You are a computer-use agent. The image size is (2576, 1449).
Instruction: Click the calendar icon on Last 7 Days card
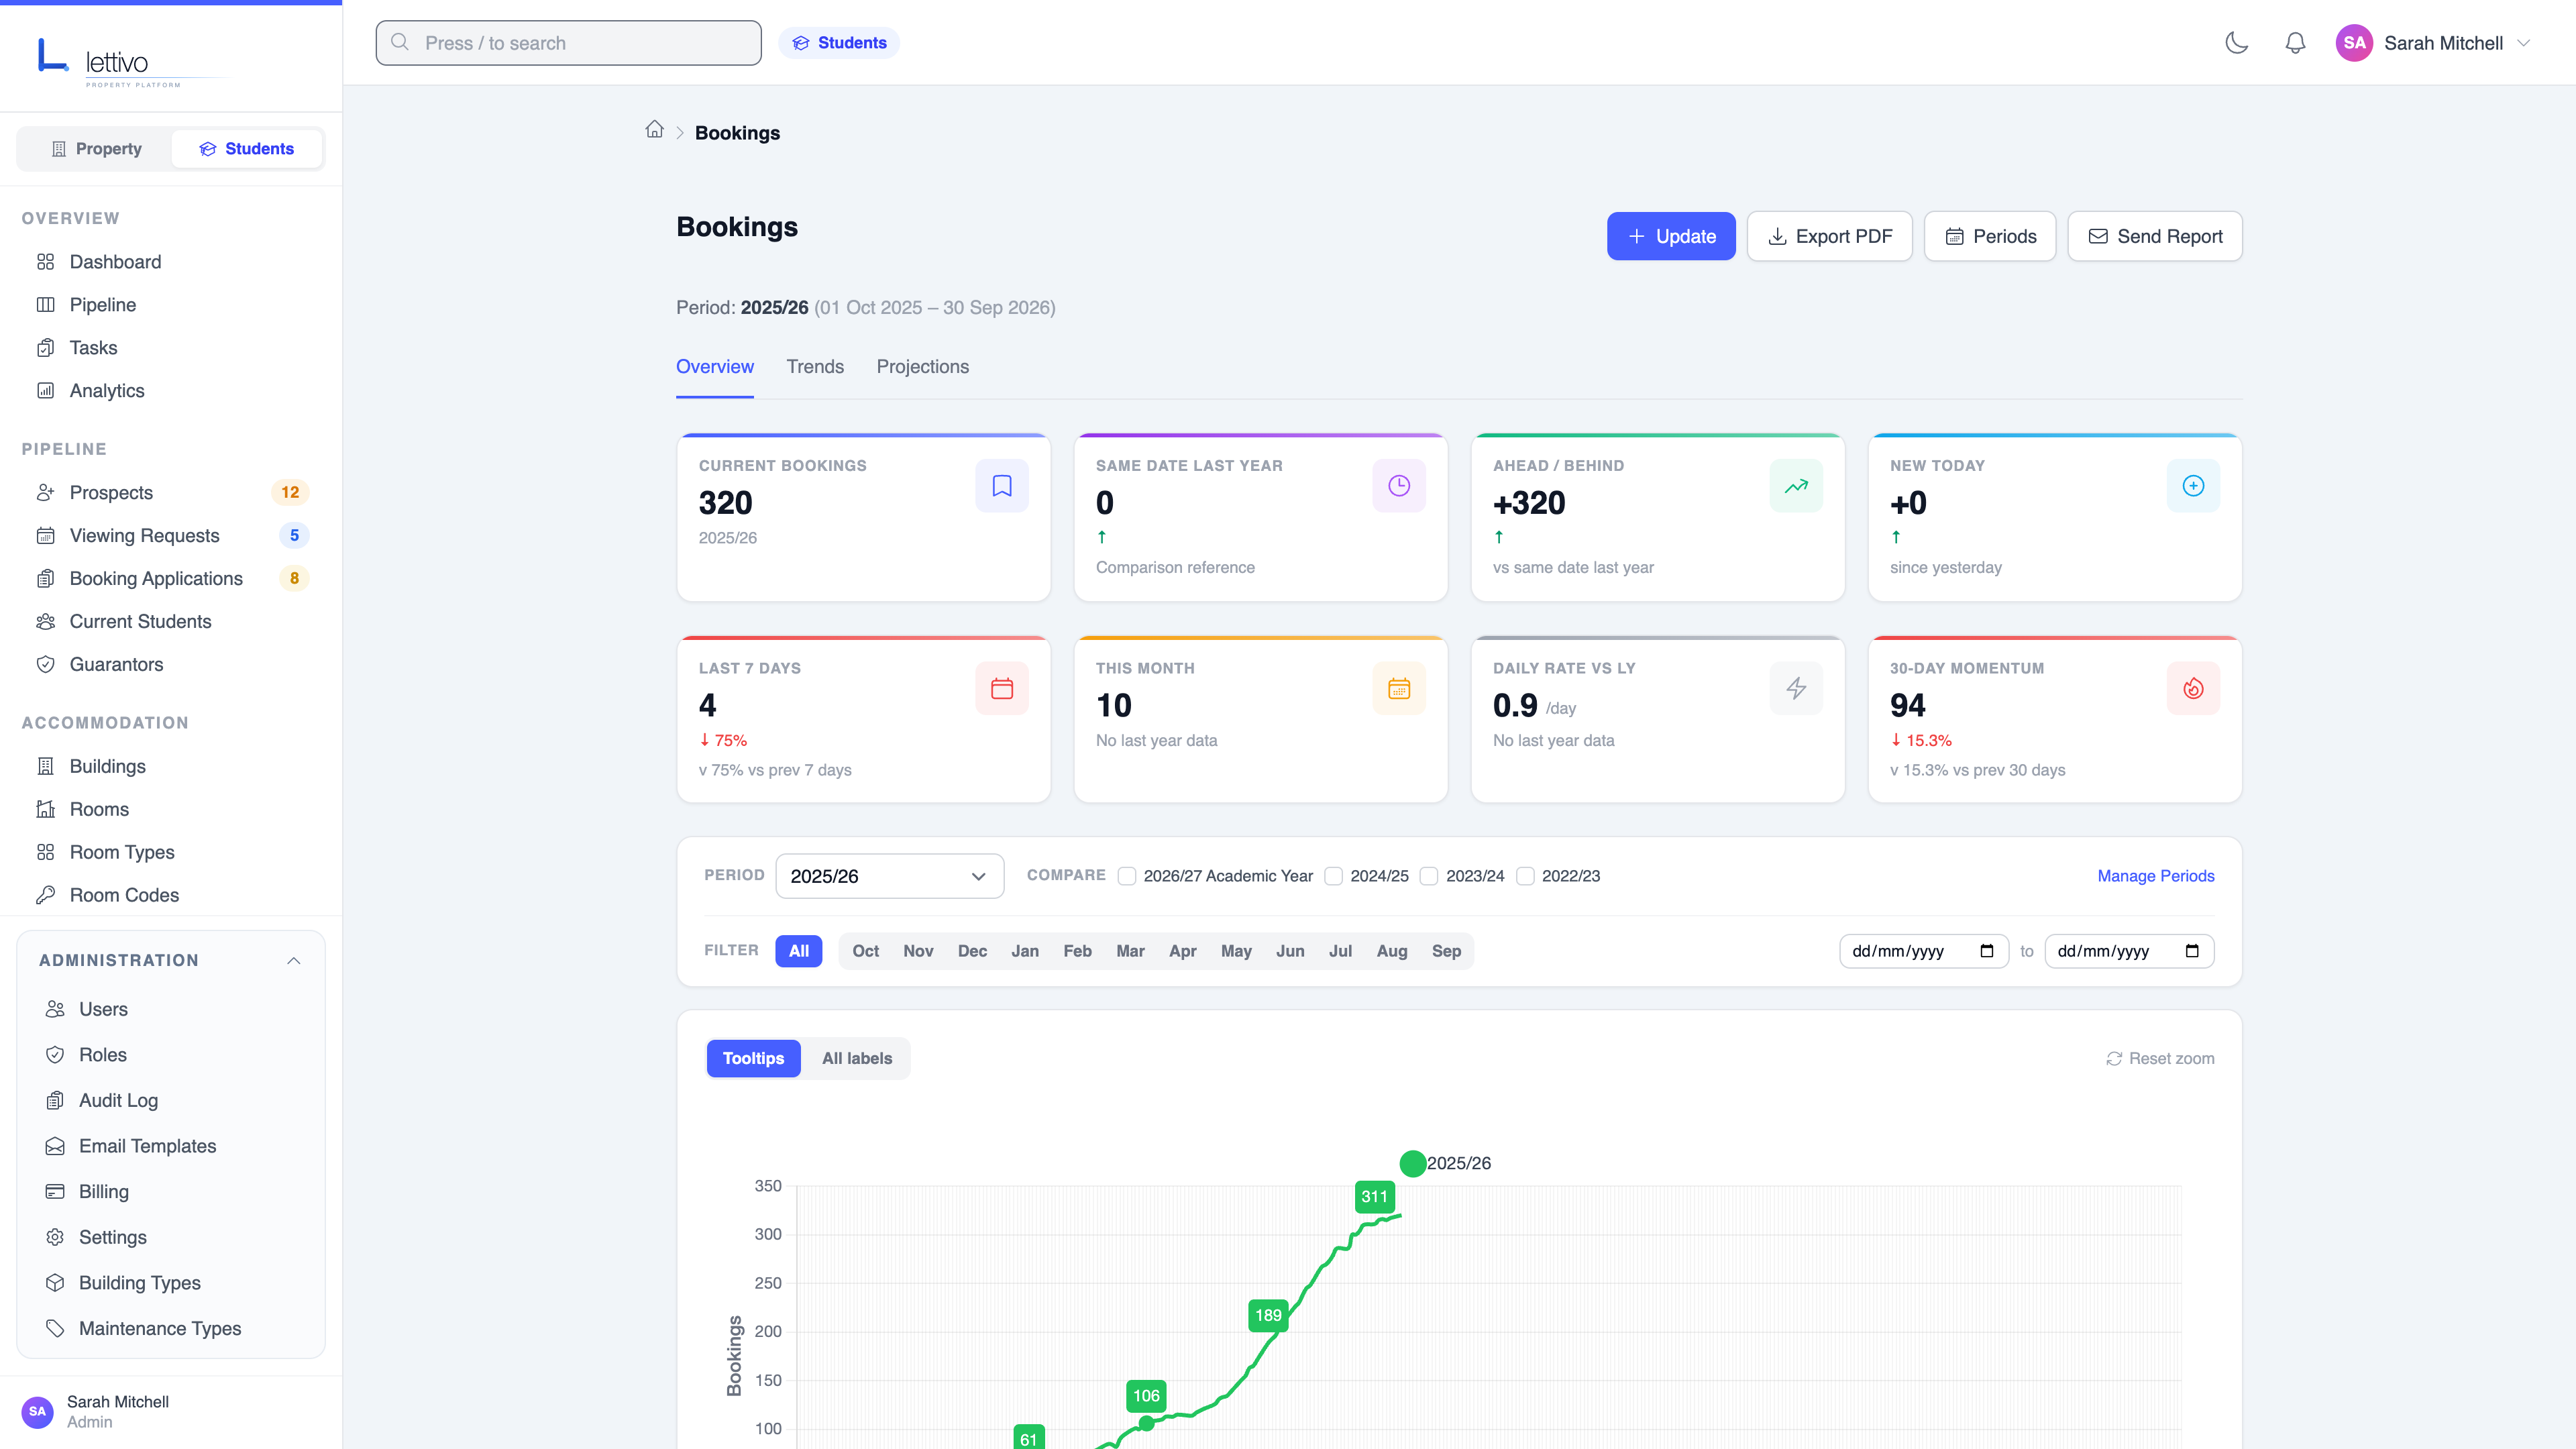1001,688
